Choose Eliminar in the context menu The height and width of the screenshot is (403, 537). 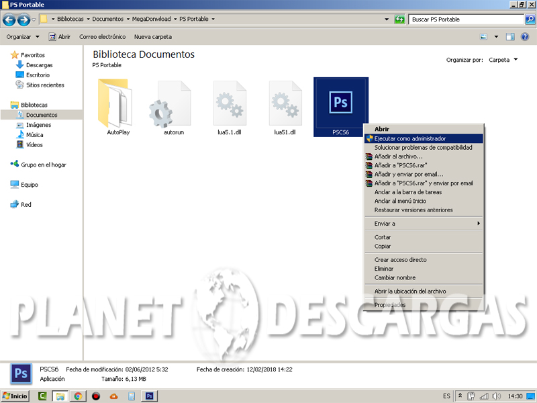pos(424,269)
